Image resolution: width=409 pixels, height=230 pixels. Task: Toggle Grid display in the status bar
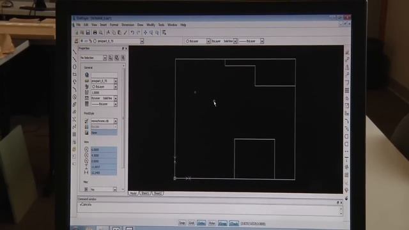click(192, 223)
